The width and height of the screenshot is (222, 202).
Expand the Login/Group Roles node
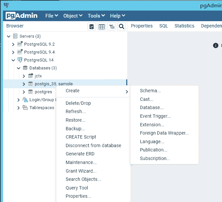pyautogui.click(x=19, y=100)
